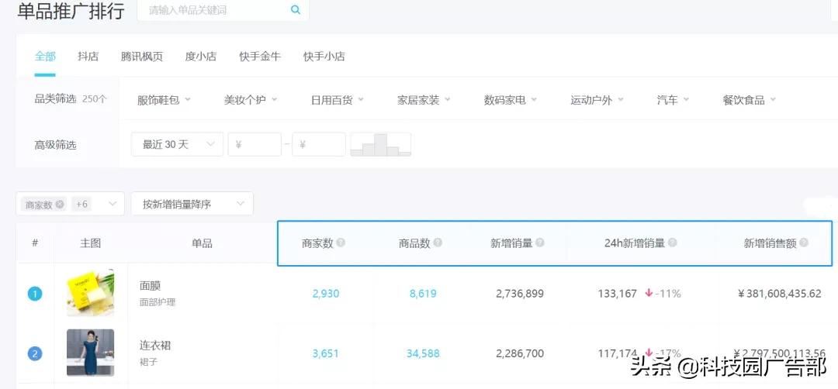Open product count 8,619 link

[424, 294]
